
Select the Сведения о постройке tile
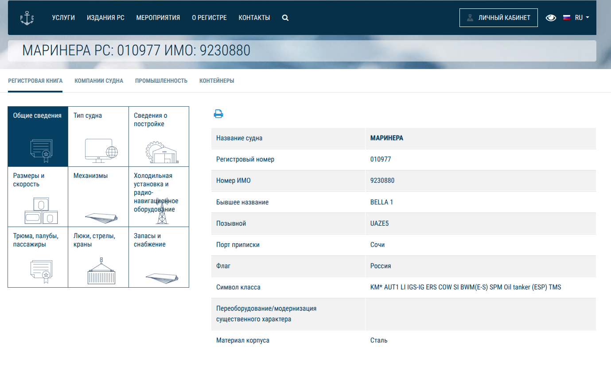(x=159, y=136)
